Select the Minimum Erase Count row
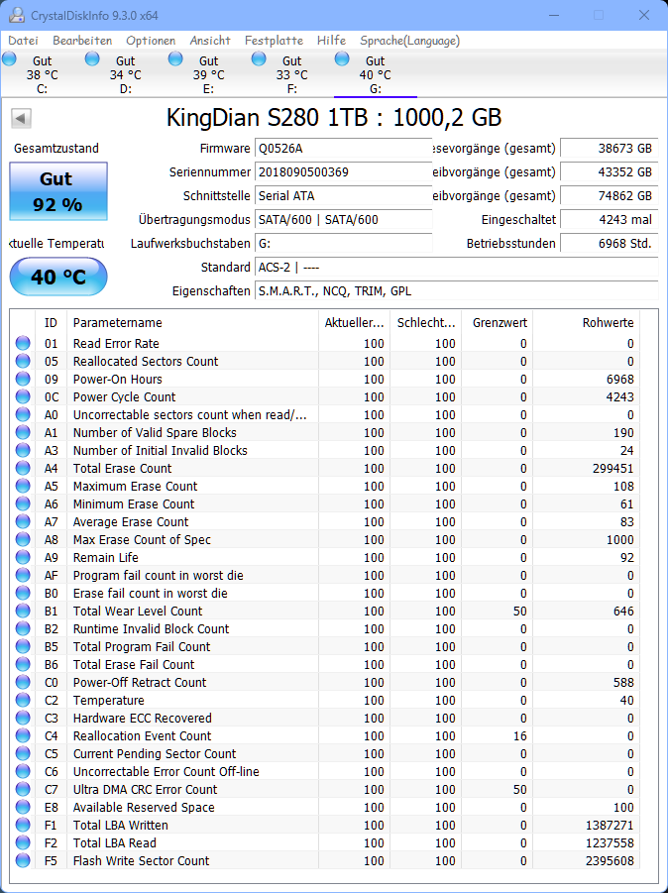This screenshot has width=668, height=893. click(x=325, y=504)
